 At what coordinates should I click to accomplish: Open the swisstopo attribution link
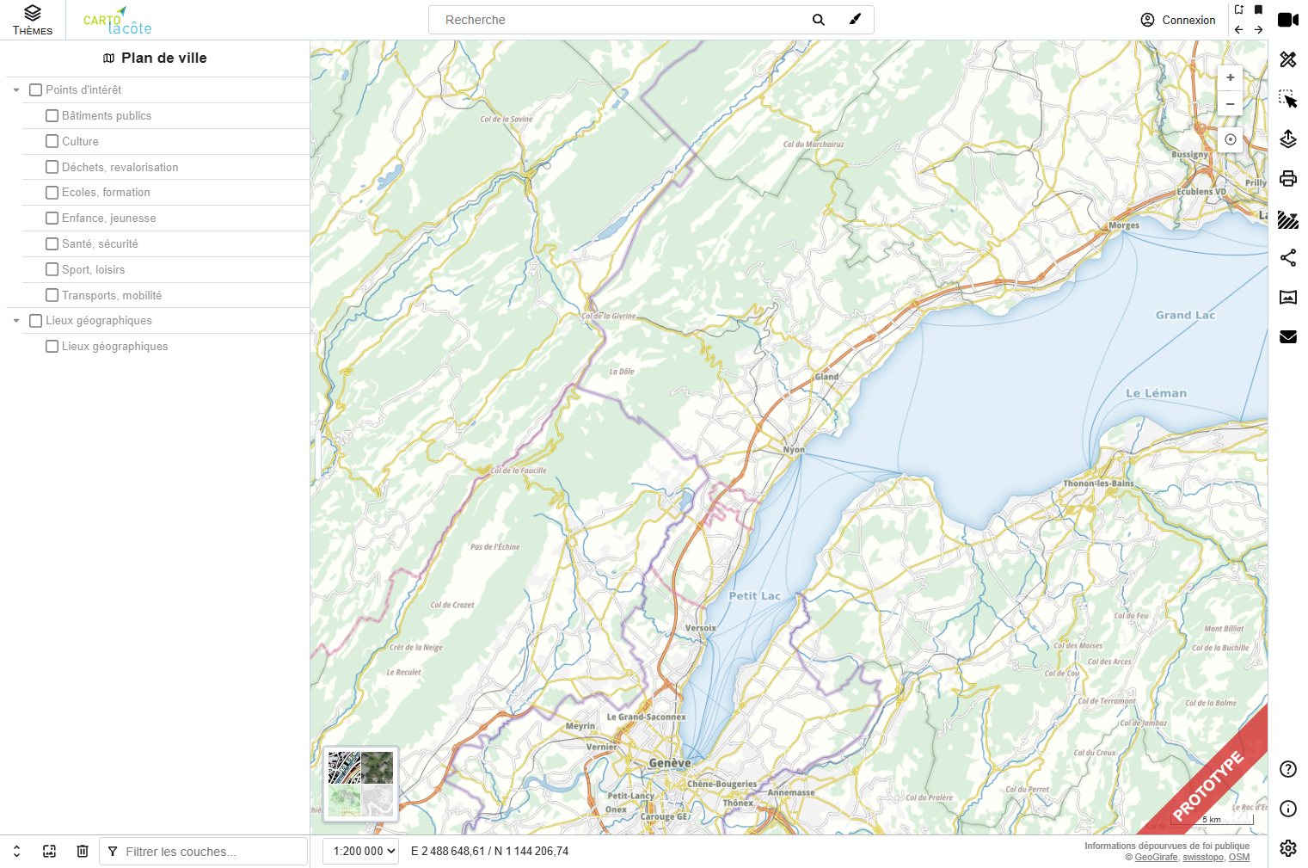point(1202,857)
